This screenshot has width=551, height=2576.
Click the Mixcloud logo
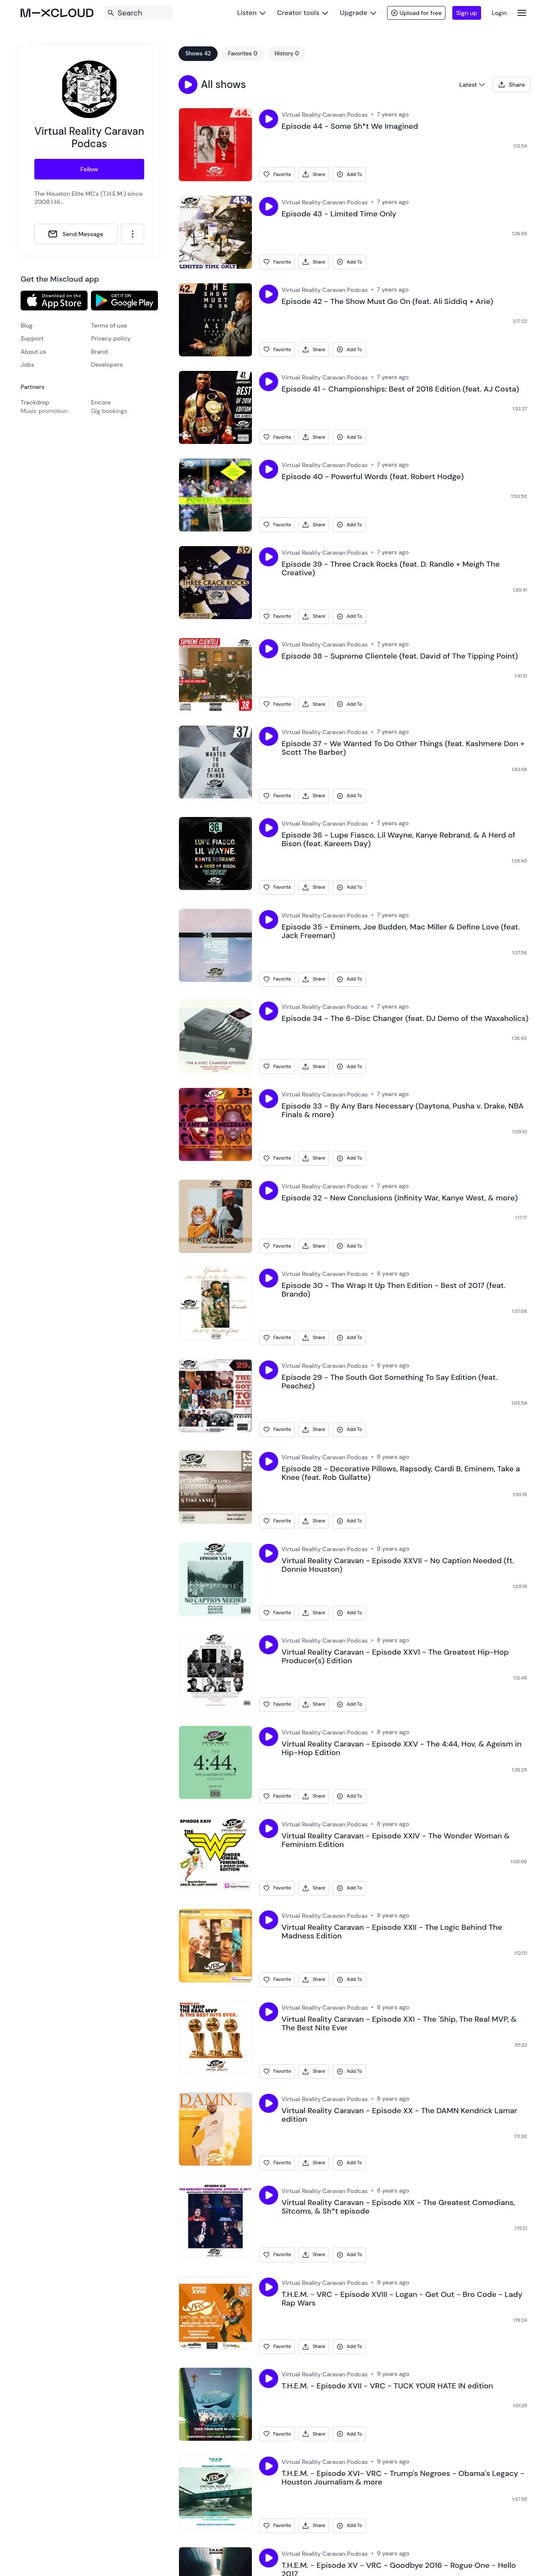[x=57, y=13]
